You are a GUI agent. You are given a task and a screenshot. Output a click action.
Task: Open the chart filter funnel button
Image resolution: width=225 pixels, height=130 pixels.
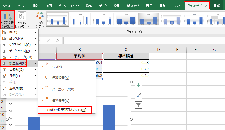coord(139,105)
